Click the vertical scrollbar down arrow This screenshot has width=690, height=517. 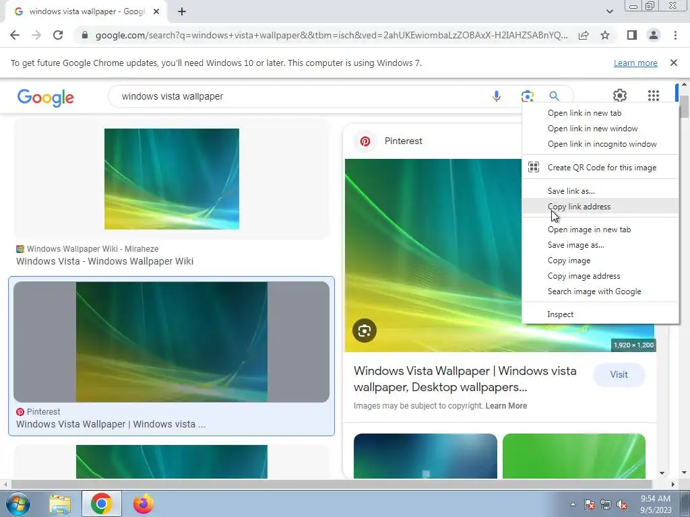(684, 473)
